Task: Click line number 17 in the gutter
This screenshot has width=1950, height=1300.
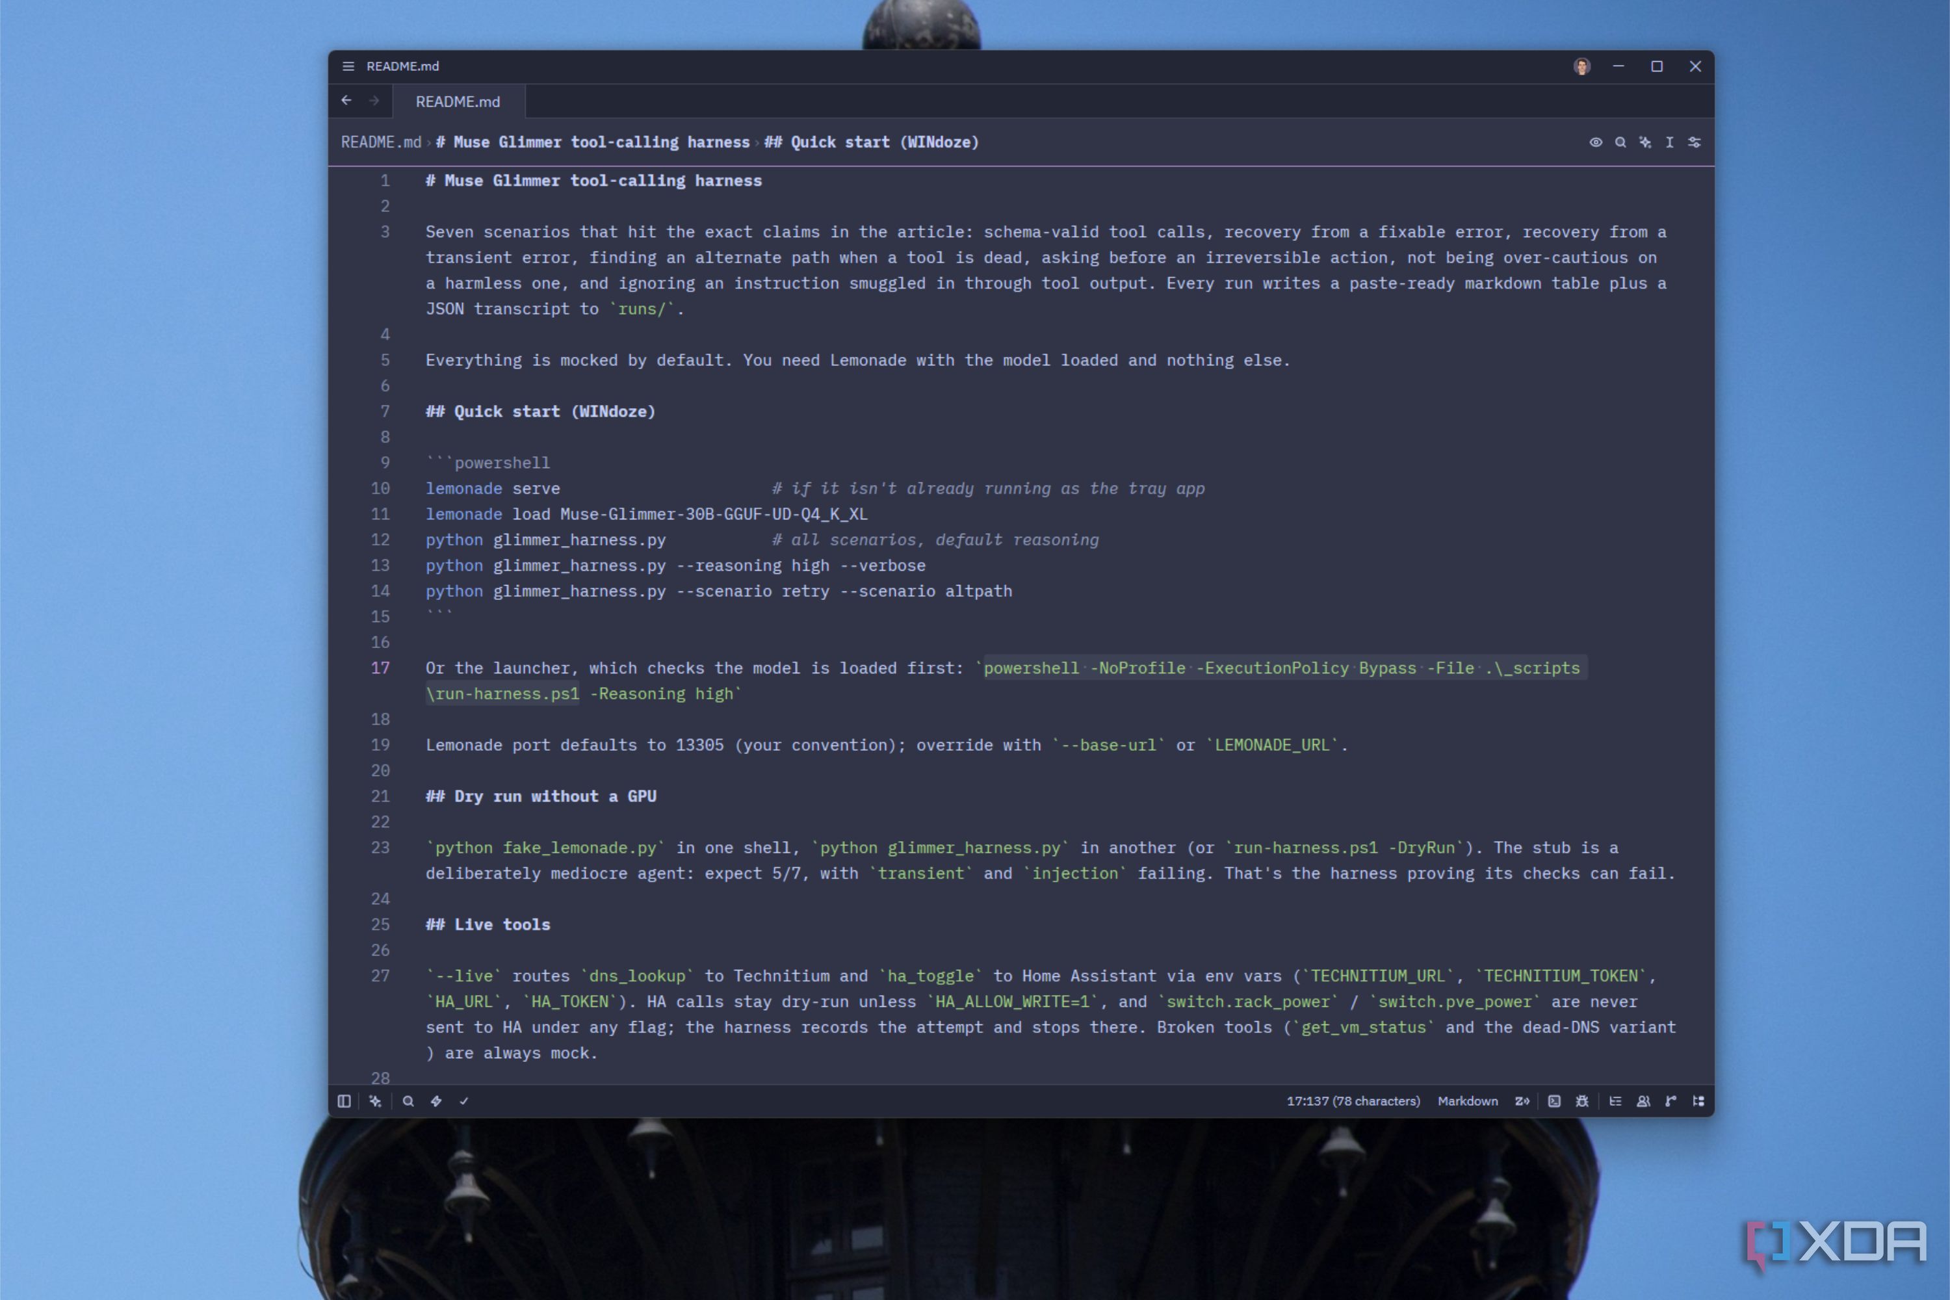Action: click(380, 668)
